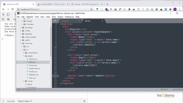Collapse the pages folder
This screenshot has width=183, height=103.
[23, 56]
